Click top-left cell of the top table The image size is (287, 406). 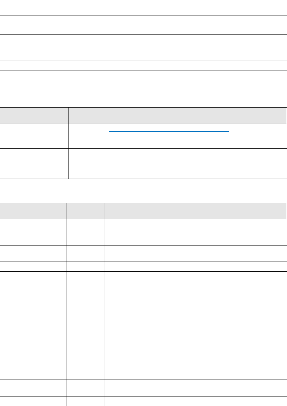(x=41, y=20)
